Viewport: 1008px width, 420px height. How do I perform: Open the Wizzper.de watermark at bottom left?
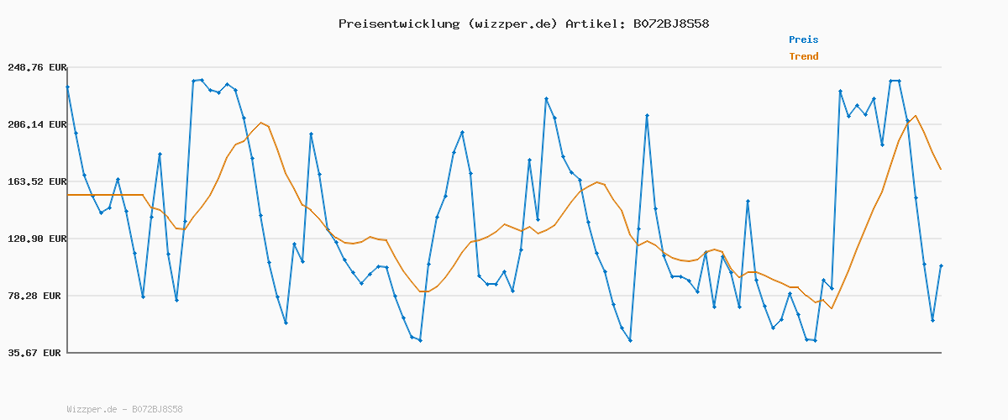[x=124, y=410]
